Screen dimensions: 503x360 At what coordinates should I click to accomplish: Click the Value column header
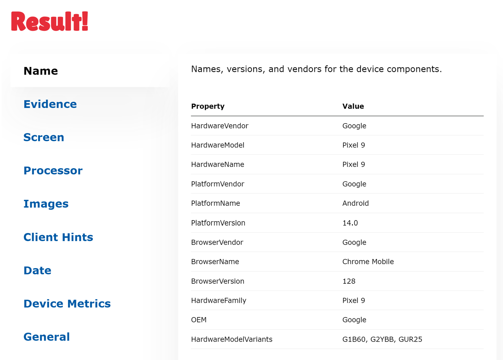(x=353, y=106)
